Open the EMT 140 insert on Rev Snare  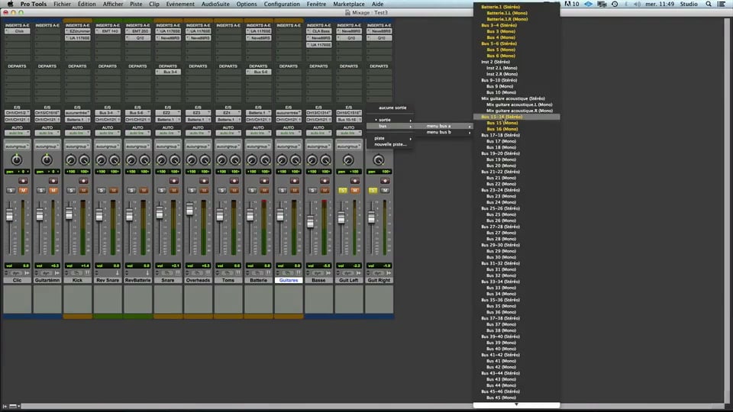pos(108,31)
